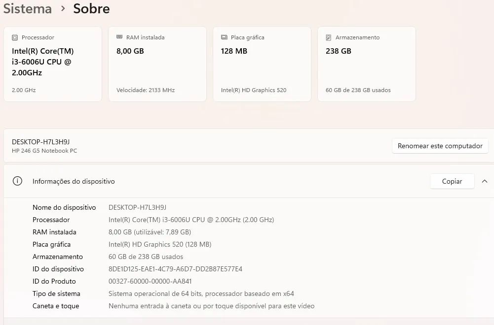Screen dimensions: 494x325
Task: Open the Armazenamento 238 GB card
Action: tap(366, 64)
